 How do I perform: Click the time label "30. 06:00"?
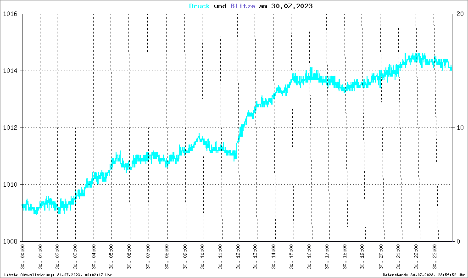tap(129, 256)
